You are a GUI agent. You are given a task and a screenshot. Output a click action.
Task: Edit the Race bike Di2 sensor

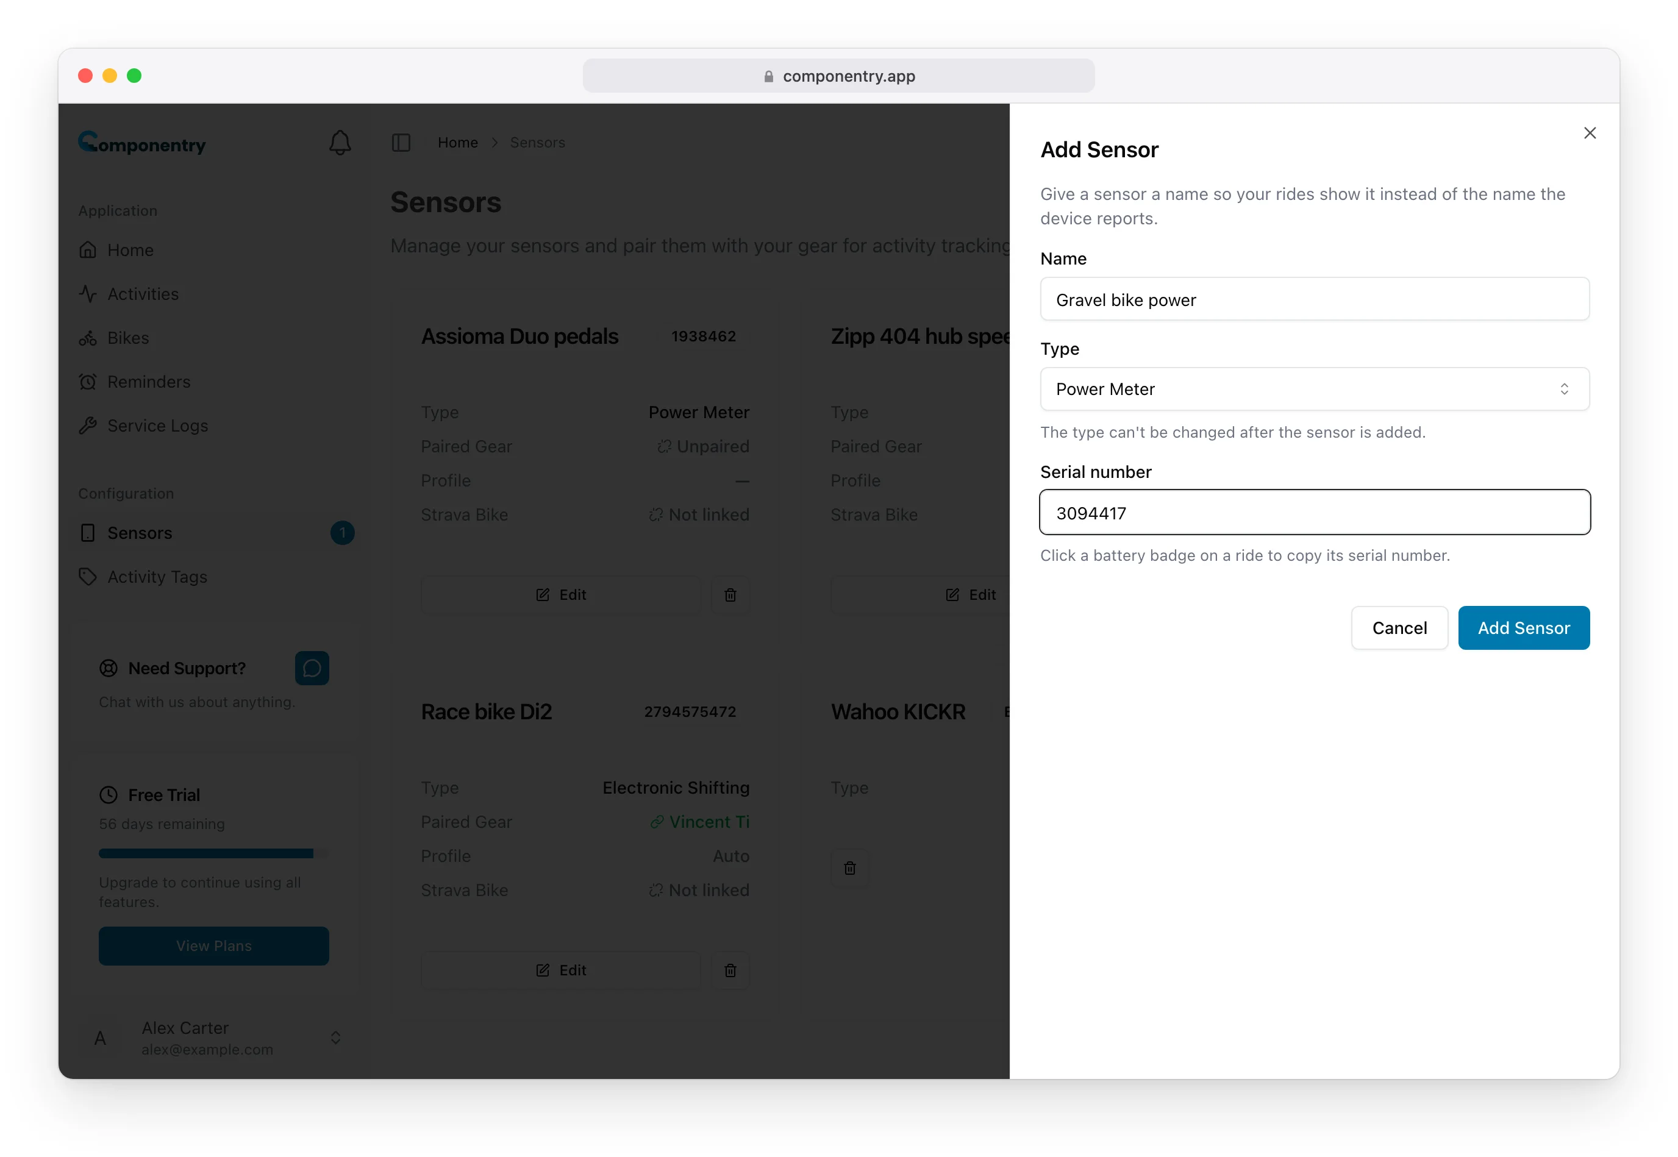tap(560, 970)
